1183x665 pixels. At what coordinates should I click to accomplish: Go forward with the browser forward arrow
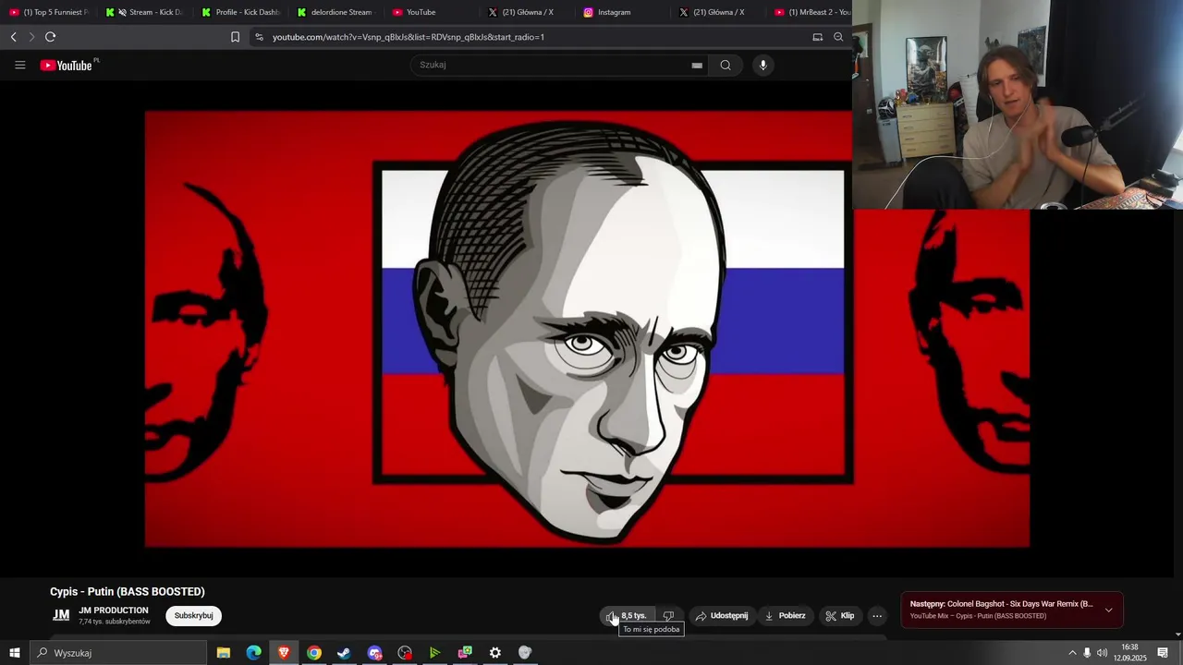[31, 37]
